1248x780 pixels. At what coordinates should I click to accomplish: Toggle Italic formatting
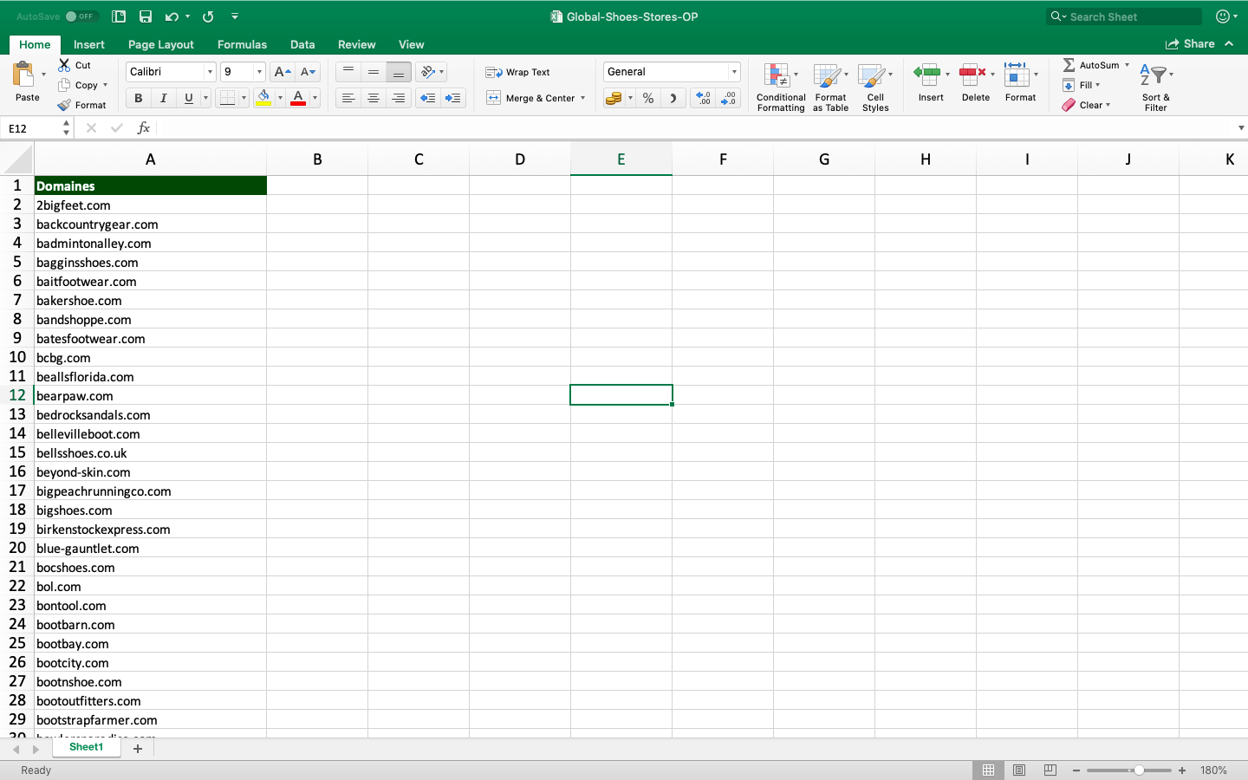pyautogui.click(x=163, y=98)
